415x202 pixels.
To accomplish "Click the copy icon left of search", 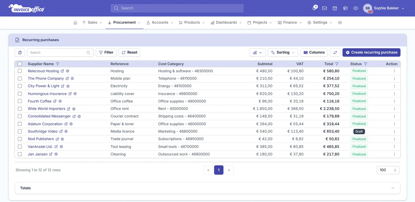I will tap(20, 52).
